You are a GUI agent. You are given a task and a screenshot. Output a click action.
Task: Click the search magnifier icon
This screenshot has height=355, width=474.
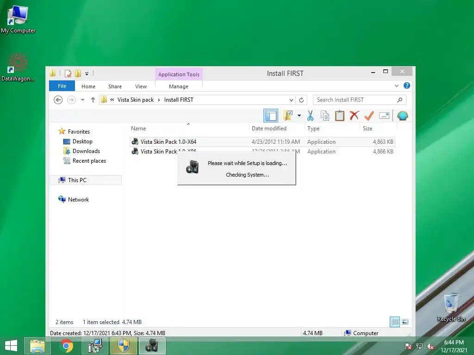point(399,100)
